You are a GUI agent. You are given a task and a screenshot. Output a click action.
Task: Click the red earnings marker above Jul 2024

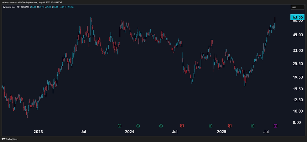pos(182,125)
